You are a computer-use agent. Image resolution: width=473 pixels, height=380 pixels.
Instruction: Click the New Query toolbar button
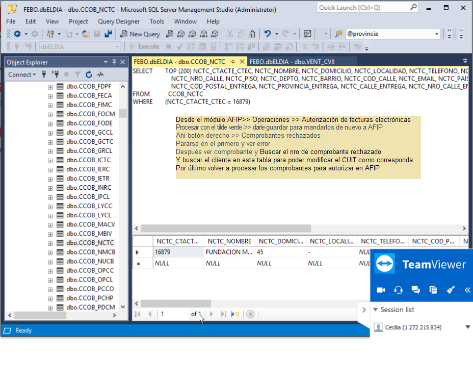coord(140,34)
